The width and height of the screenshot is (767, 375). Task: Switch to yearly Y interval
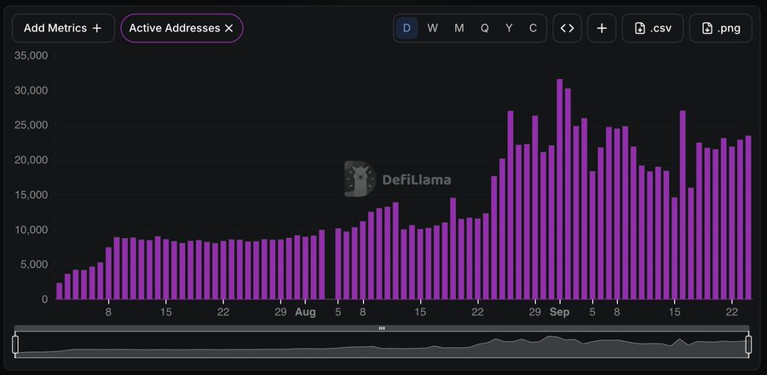(x=510, y=28)
